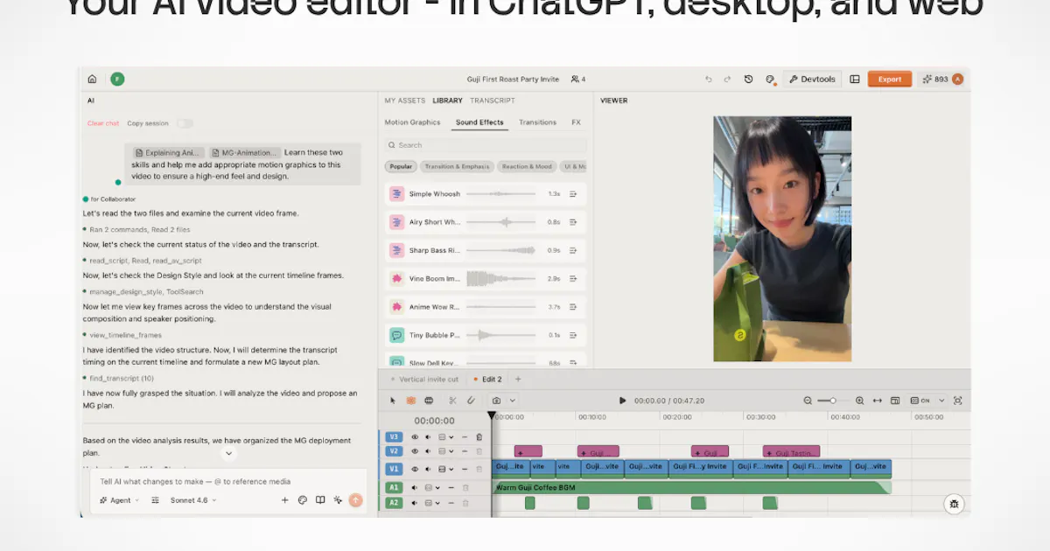Open the Sonnet 4.6 model dropdown
Screen dimensions: 1050x551
point(193,500)
